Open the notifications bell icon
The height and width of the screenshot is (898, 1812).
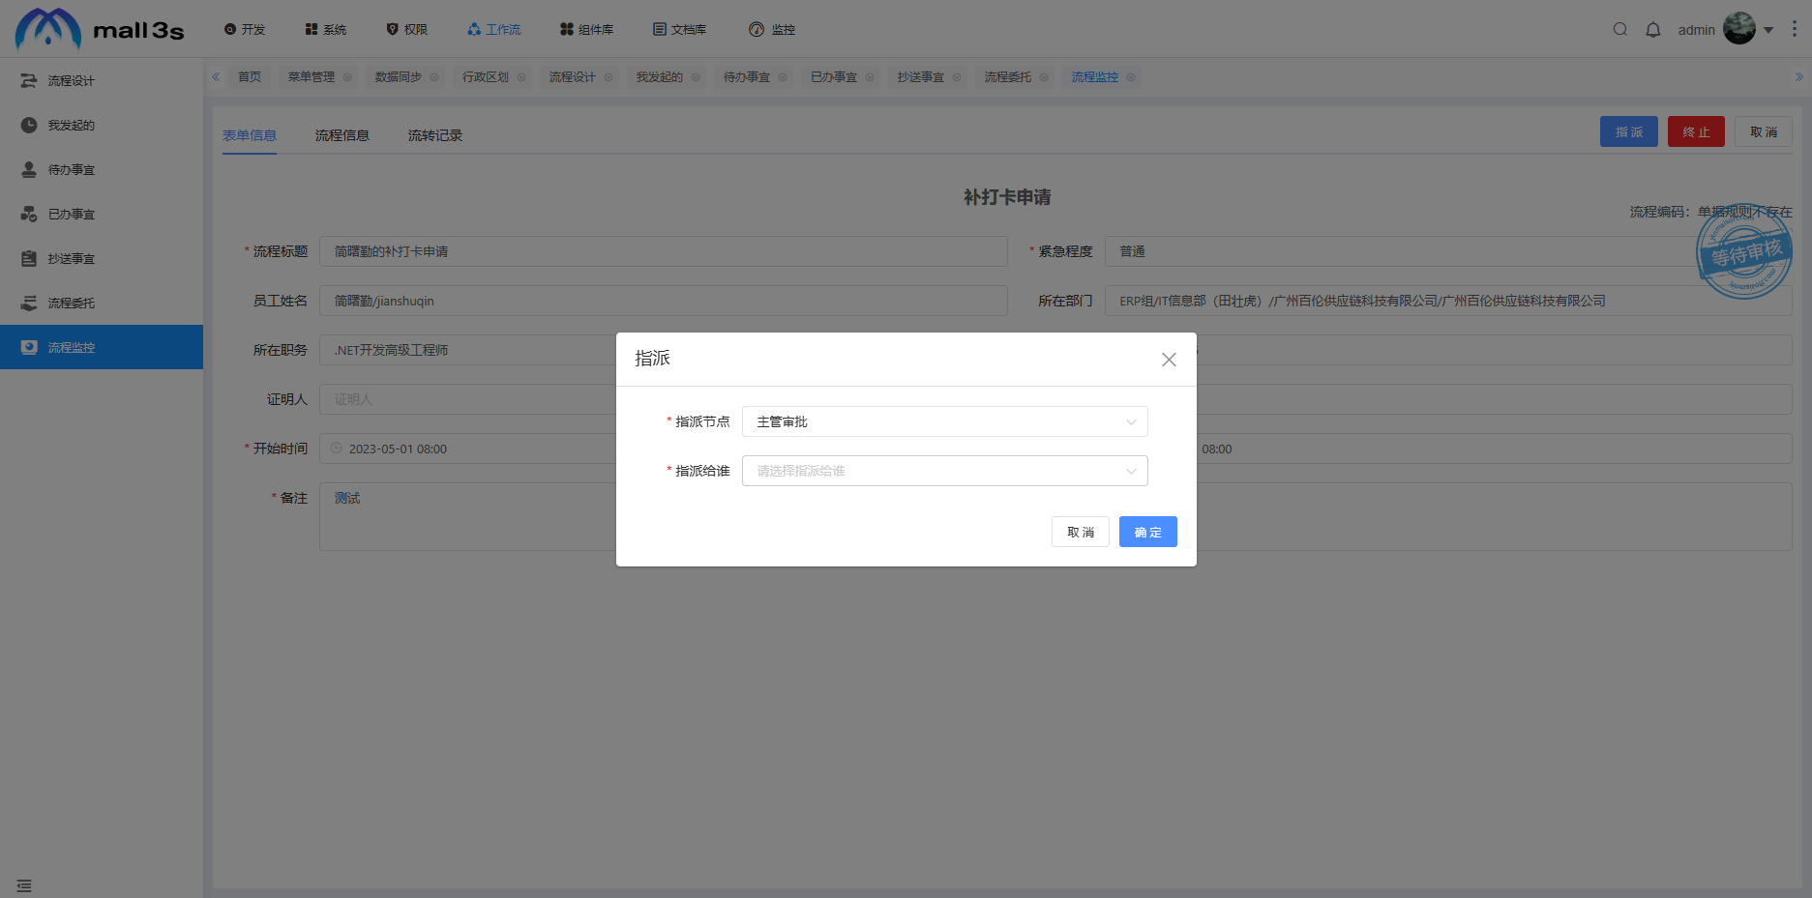coord(1653,29)
